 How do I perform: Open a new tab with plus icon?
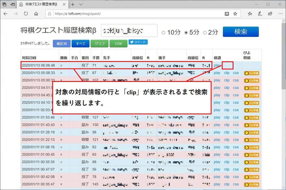click(73, 4)
